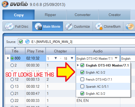Switch to the Copy tab
This screenshot has width=135, height=107.
[x=18, y=15]
